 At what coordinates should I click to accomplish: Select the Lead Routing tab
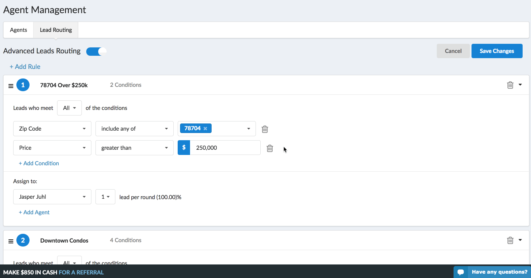[x=56, y=30]
